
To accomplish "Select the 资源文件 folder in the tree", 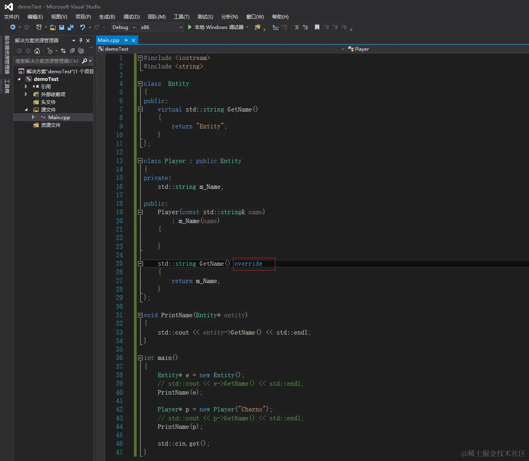I will tap(51, 125).
